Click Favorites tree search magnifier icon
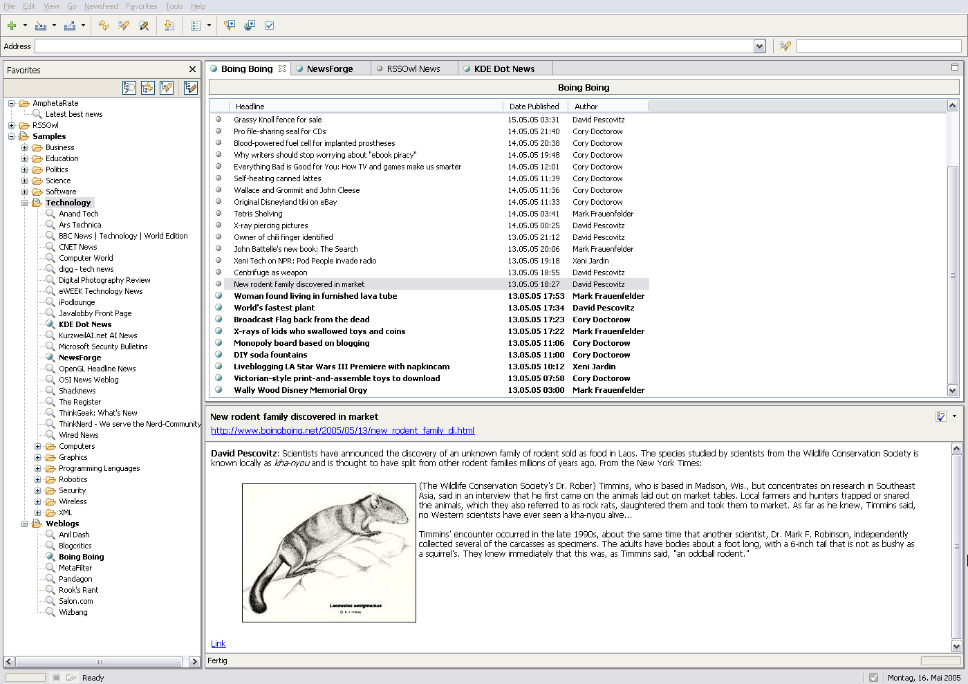The width and height of the screenshot is (968, 684). (x=129, y=88)
